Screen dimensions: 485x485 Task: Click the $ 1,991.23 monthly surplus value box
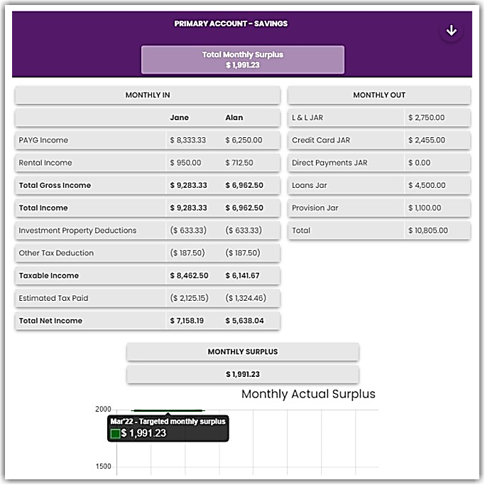coord(243,375)
